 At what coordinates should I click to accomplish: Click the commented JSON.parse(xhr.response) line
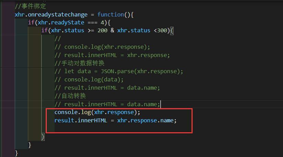pyautogui.click(x=119, y=71)
